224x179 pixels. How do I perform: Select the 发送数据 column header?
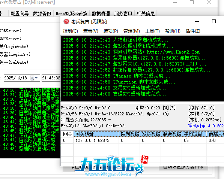(150, 134)
